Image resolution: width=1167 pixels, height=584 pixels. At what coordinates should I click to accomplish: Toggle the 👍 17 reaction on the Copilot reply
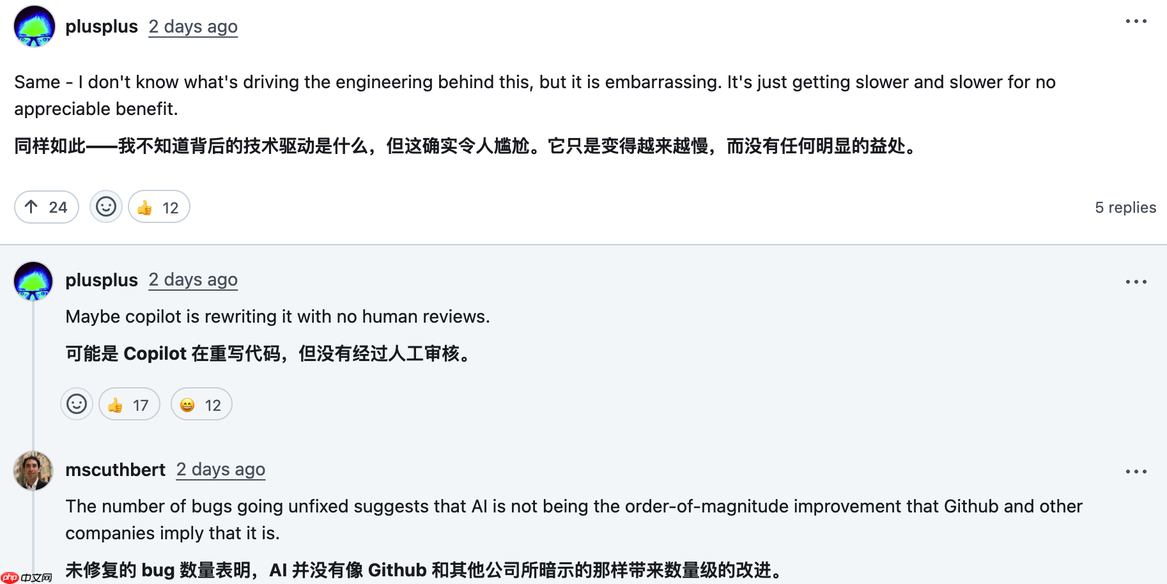129,404
